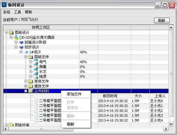Expand the 受资文件 folder
Viewport: 177px width, 135px height.
(26, 81)
